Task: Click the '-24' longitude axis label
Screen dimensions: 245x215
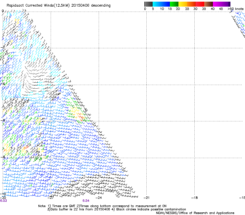Action: click(x=99, y=198)
